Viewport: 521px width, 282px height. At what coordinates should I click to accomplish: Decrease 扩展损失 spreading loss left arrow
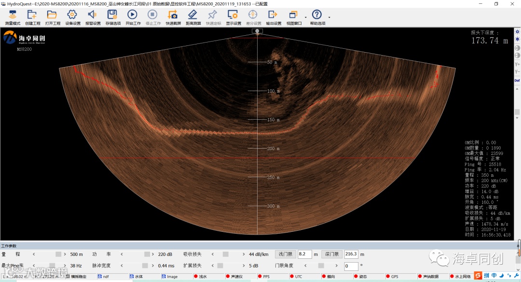[x=213, y=266]
